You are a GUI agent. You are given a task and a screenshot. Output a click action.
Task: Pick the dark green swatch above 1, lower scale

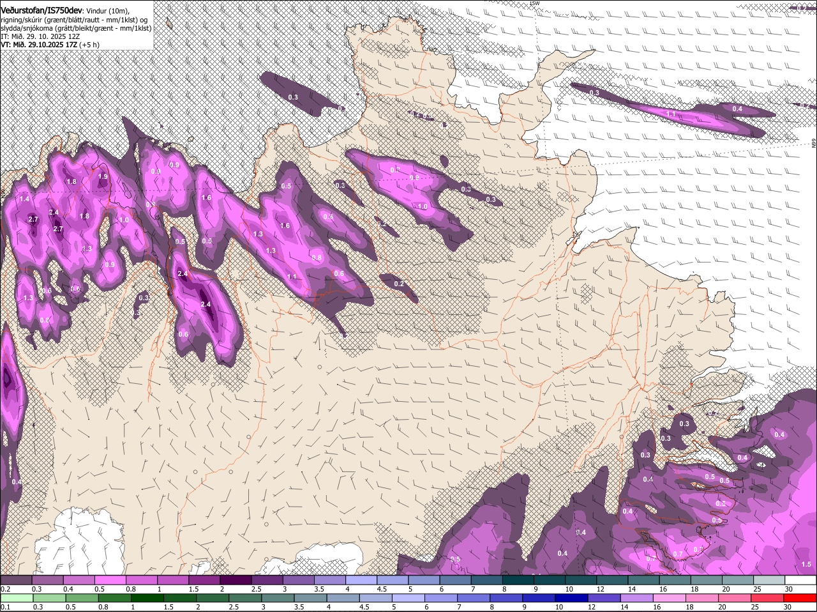click(146, 598)
